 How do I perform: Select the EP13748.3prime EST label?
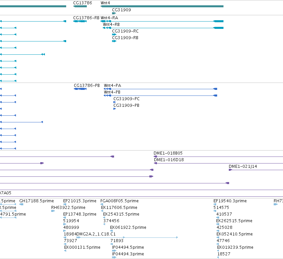[x=80, y=214]
